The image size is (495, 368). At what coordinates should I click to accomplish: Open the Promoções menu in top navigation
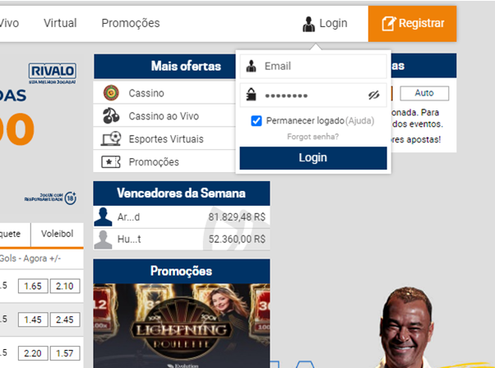tap(131, 23)
